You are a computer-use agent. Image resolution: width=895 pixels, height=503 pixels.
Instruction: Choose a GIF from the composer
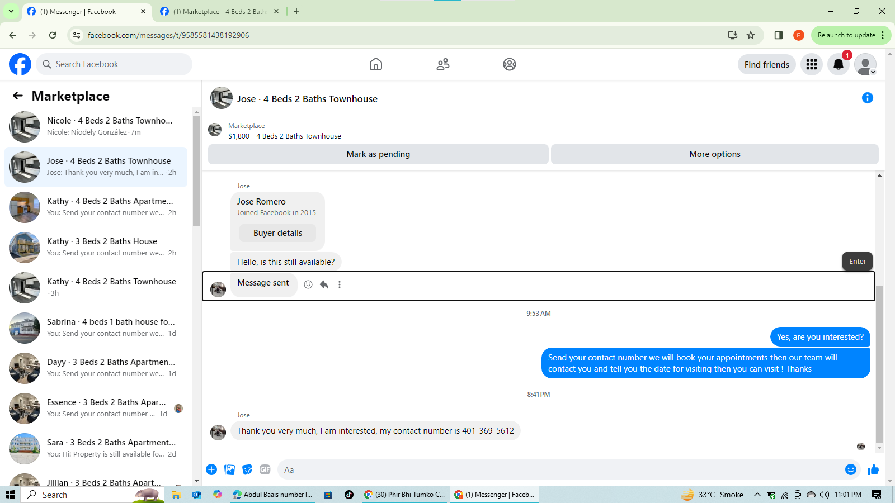[265, 469]
